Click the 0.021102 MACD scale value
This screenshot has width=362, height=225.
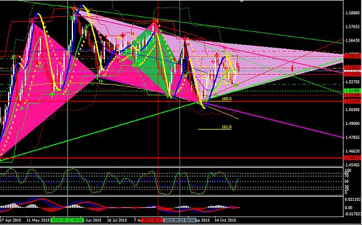pos(353,199)
